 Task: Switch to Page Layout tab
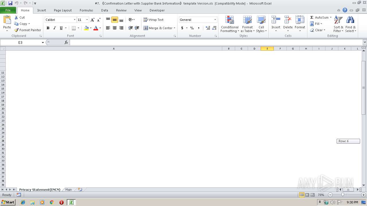pyautogui.click(x=63, y=10)
